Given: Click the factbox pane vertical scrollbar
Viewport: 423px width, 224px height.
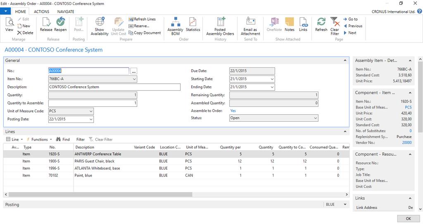Looking at the screenshot, I should pos(420,97).
